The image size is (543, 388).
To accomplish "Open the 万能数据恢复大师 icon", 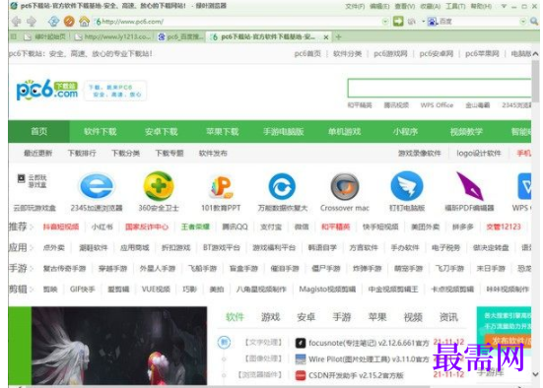I will click(282, 187).
